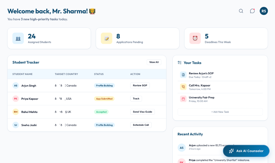
Task: Click Review SOP for Arjun Singh
Action: [140, 85]
